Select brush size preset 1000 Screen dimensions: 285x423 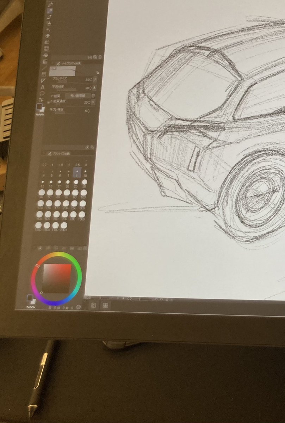coord(82,216)
